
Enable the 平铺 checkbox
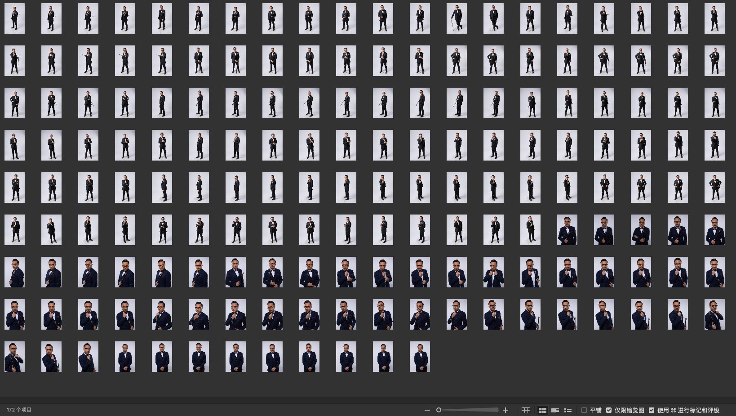584,410
